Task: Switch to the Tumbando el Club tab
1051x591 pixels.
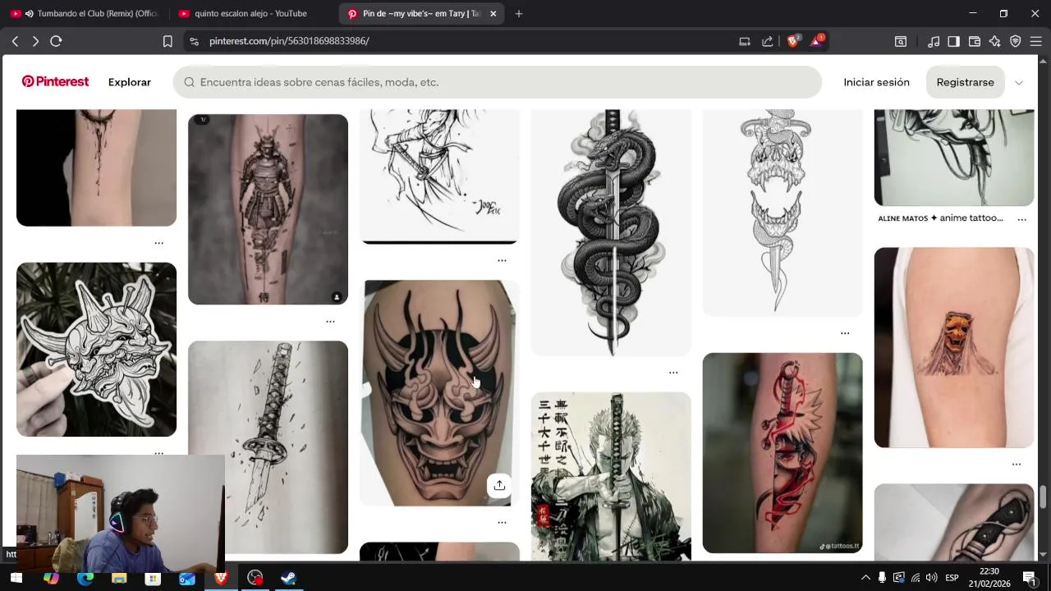Action: click(x=89, y=13)
